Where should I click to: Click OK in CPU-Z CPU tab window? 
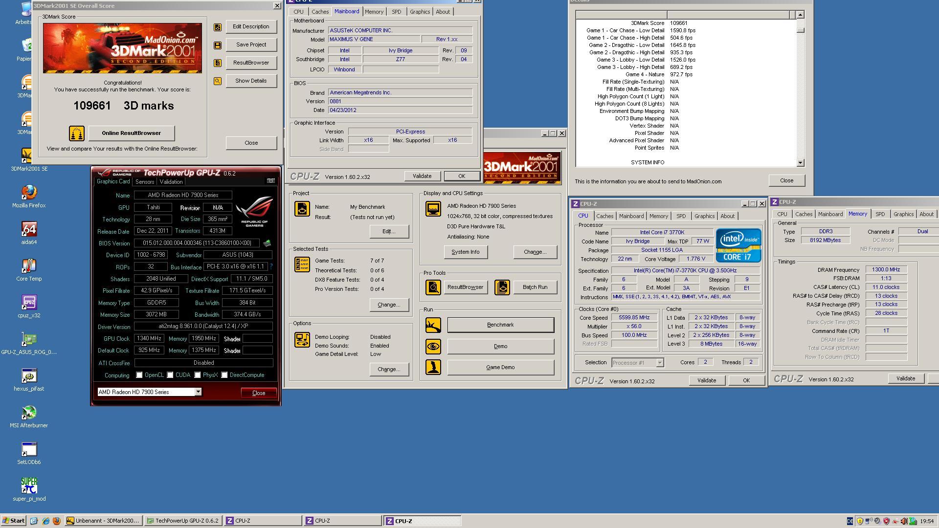(x=746, y=380)
